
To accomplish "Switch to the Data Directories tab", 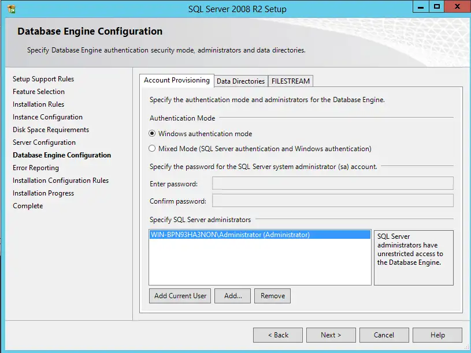I will (x=240, y=81).
